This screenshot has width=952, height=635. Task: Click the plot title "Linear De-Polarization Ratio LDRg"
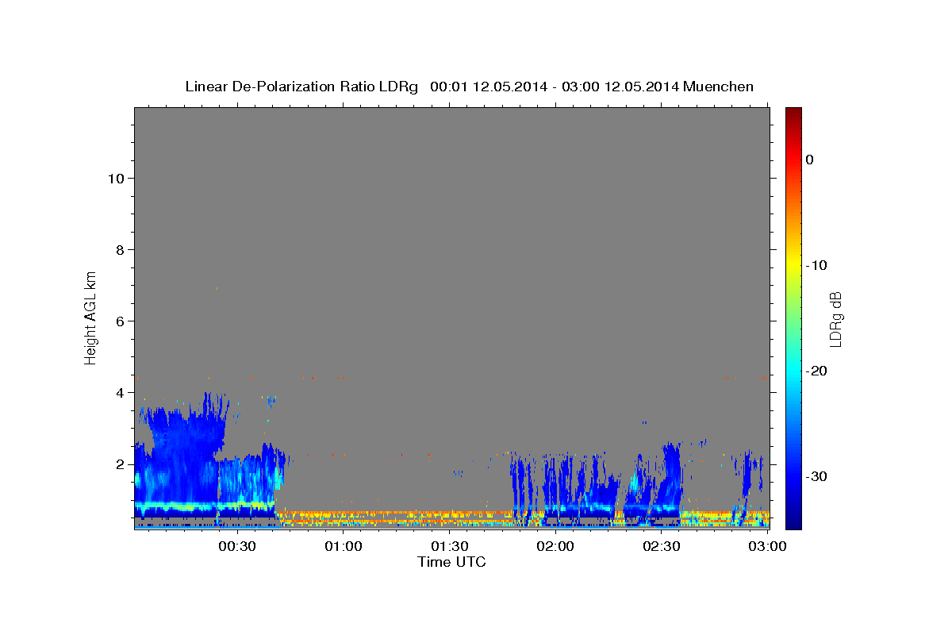301,87
